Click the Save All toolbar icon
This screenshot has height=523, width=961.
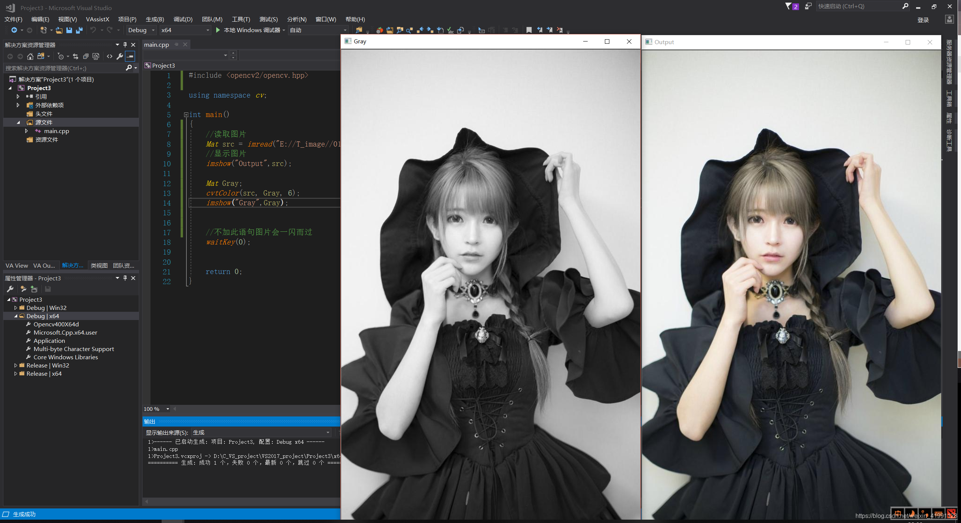pyautogui.click(x=79, y=30)
